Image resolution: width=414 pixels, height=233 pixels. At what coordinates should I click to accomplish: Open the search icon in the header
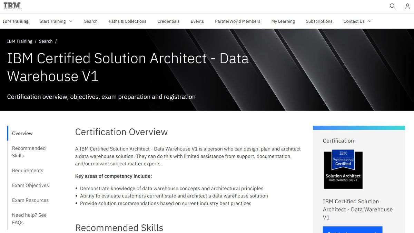tap(392, 6)
